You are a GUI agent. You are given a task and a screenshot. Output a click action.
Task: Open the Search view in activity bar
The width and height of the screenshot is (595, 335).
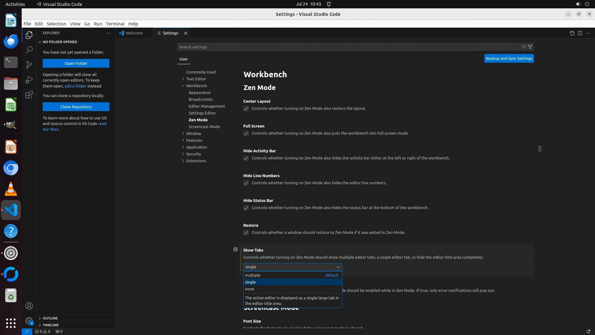click(x=29, y=50)
